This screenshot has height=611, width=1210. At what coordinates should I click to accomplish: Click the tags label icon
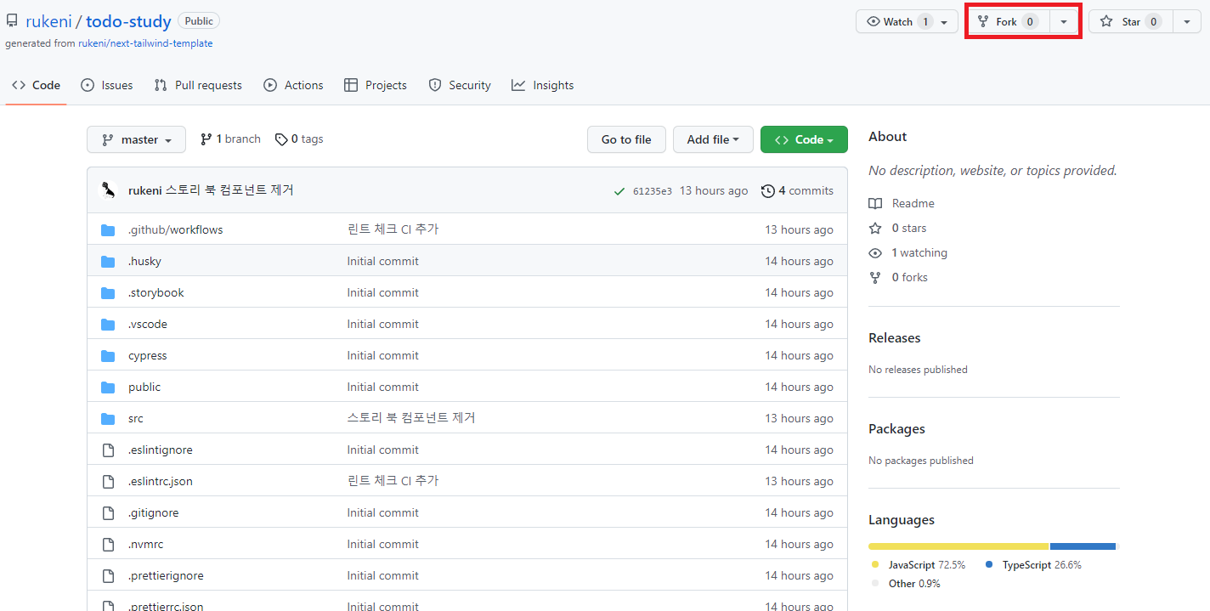pos(281,139)
